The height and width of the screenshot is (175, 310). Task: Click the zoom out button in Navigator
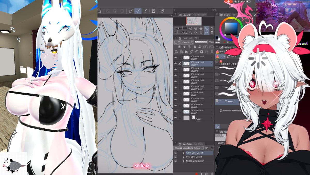coord(191,28)
